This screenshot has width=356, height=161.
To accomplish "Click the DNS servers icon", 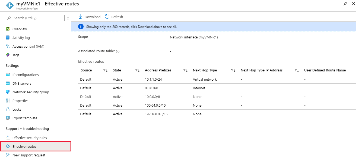I will coord(8,83).
